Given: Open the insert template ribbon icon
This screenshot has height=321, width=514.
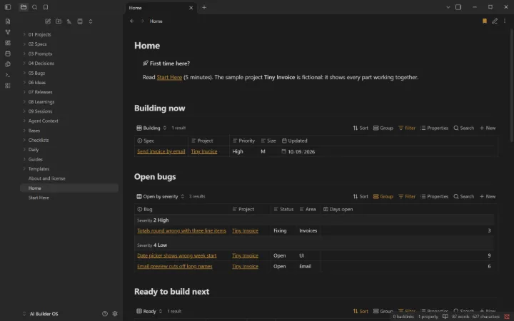Looking at the screenshot, I should point(8,64).
